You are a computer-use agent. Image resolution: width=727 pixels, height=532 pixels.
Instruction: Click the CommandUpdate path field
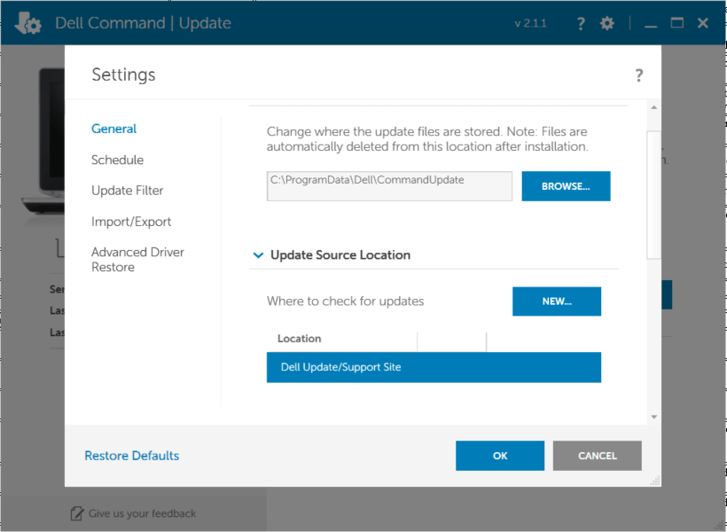(x=389, y=186)
